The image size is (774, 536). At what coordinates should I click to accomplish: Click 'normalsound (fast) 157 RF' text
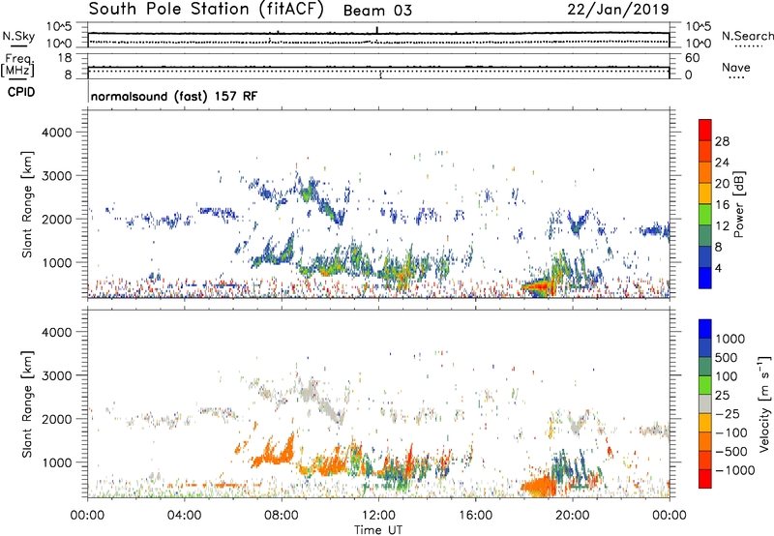point(174,96)
